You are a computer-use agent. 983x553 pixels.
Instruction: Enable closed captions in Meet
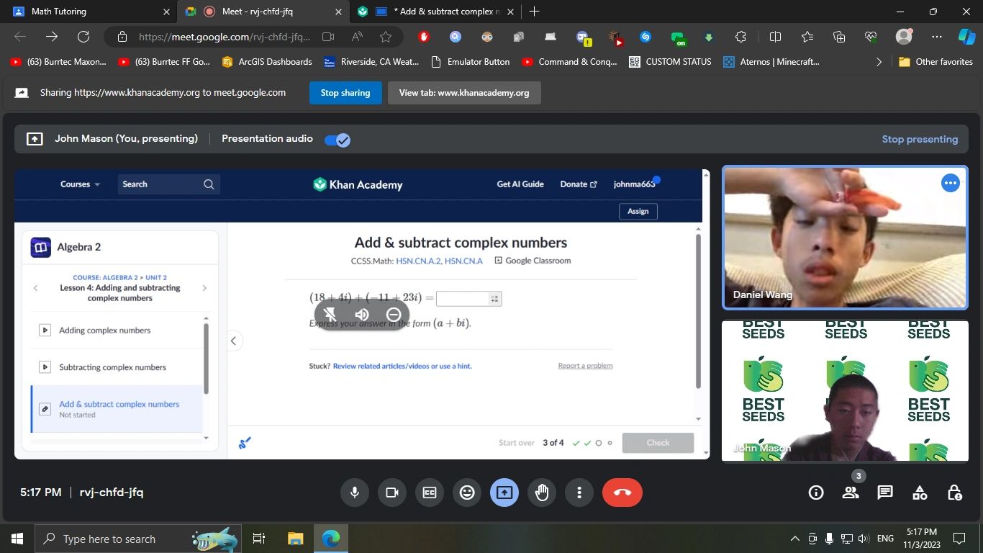(430, 493)
